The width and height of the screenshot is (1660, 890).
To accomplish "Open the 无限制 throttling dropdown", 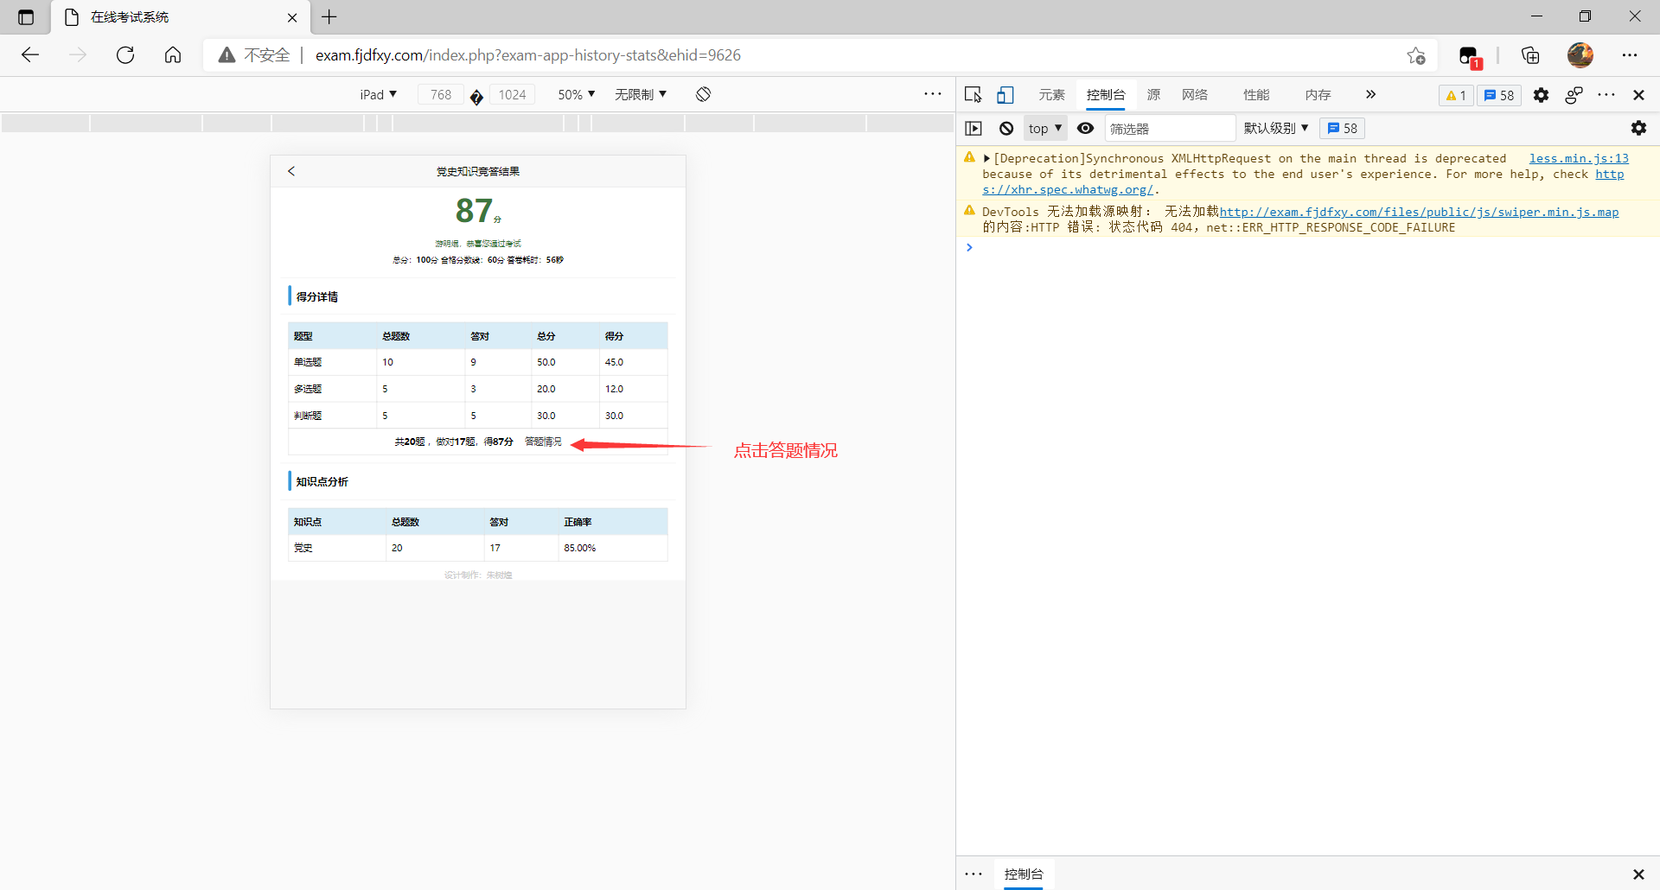I will click(641, 94).
